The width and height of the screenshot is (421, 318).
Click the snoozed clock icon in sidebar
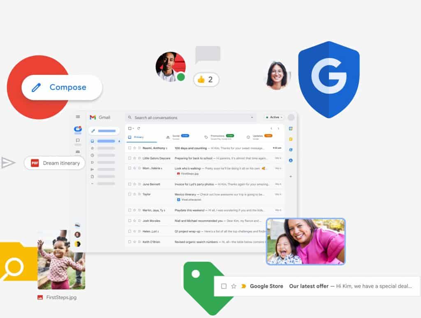93,155
